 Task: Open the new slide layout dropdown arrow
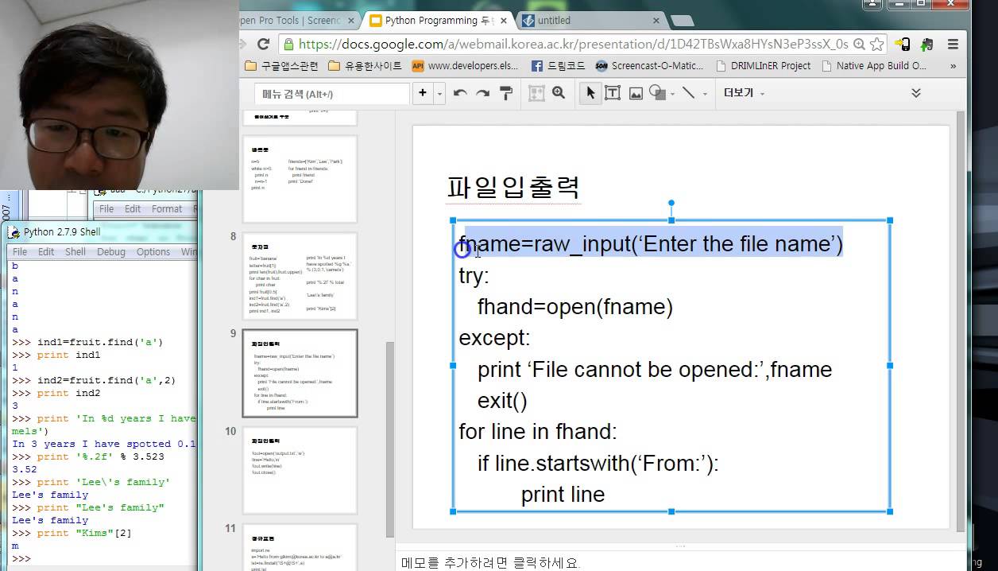coord(439,93)
